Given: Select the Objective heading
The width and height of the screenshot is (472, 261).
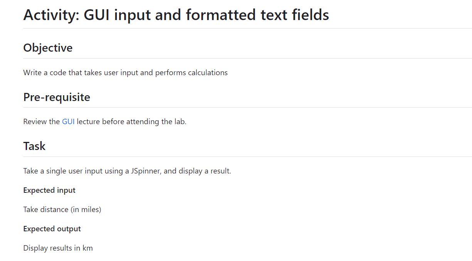Looking at the screenshot, I should pos(48,48).
